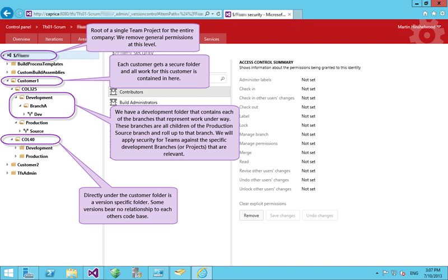Click the browser forward arrow button
Viewport: 448px width, 280px height.
click(19, 13)
